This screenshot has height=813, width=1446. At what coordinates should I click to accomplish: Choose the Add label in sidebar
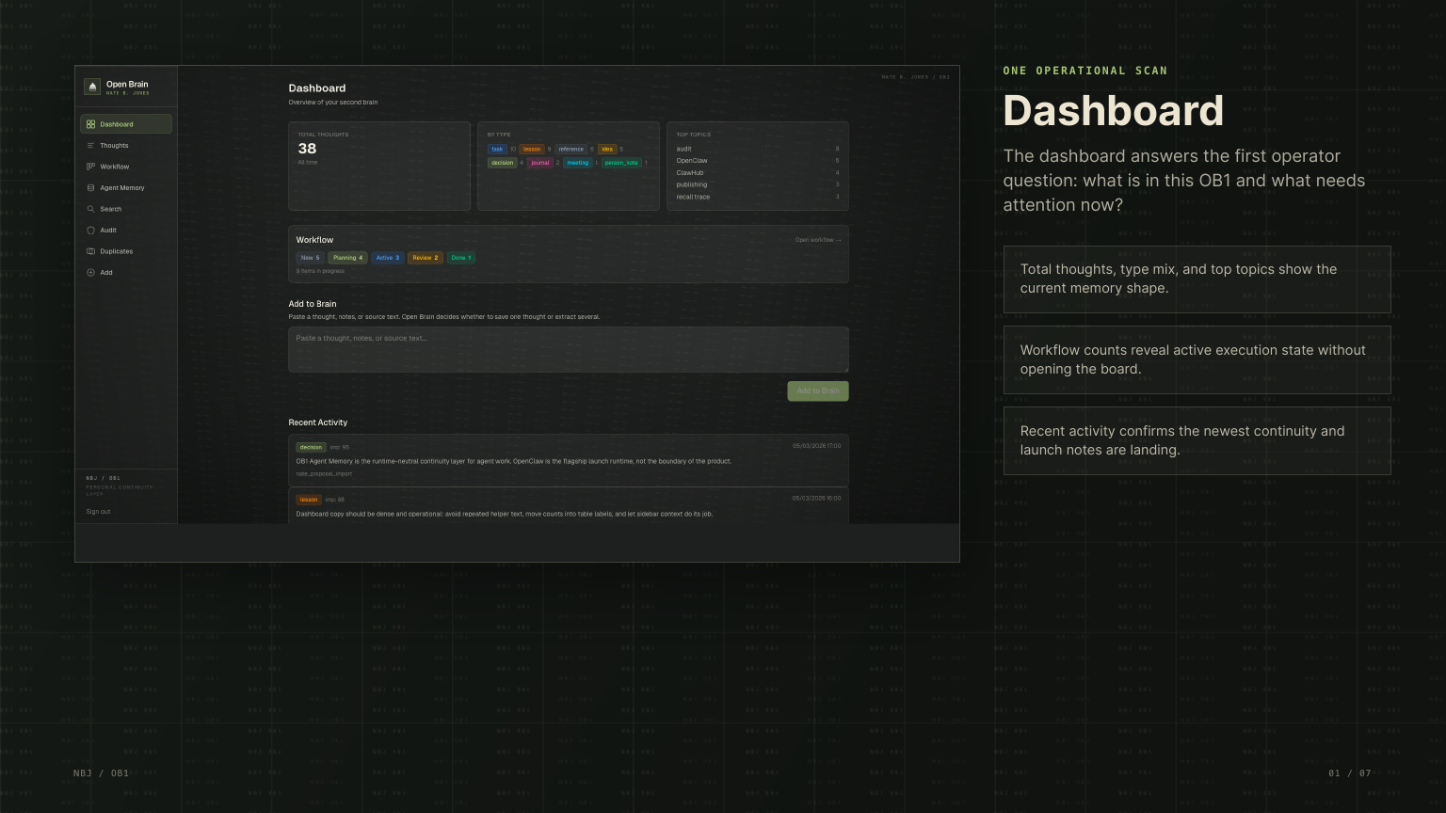point(106,273)
